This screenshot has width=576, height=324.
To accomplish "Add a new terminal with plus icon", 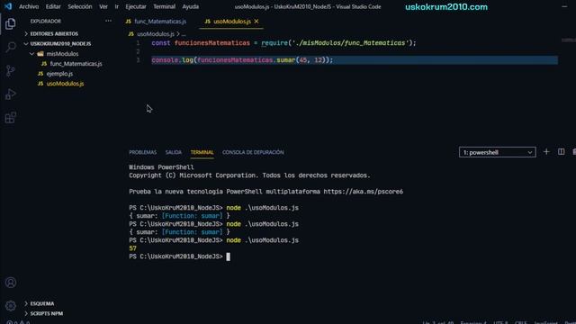I will 546,152.
